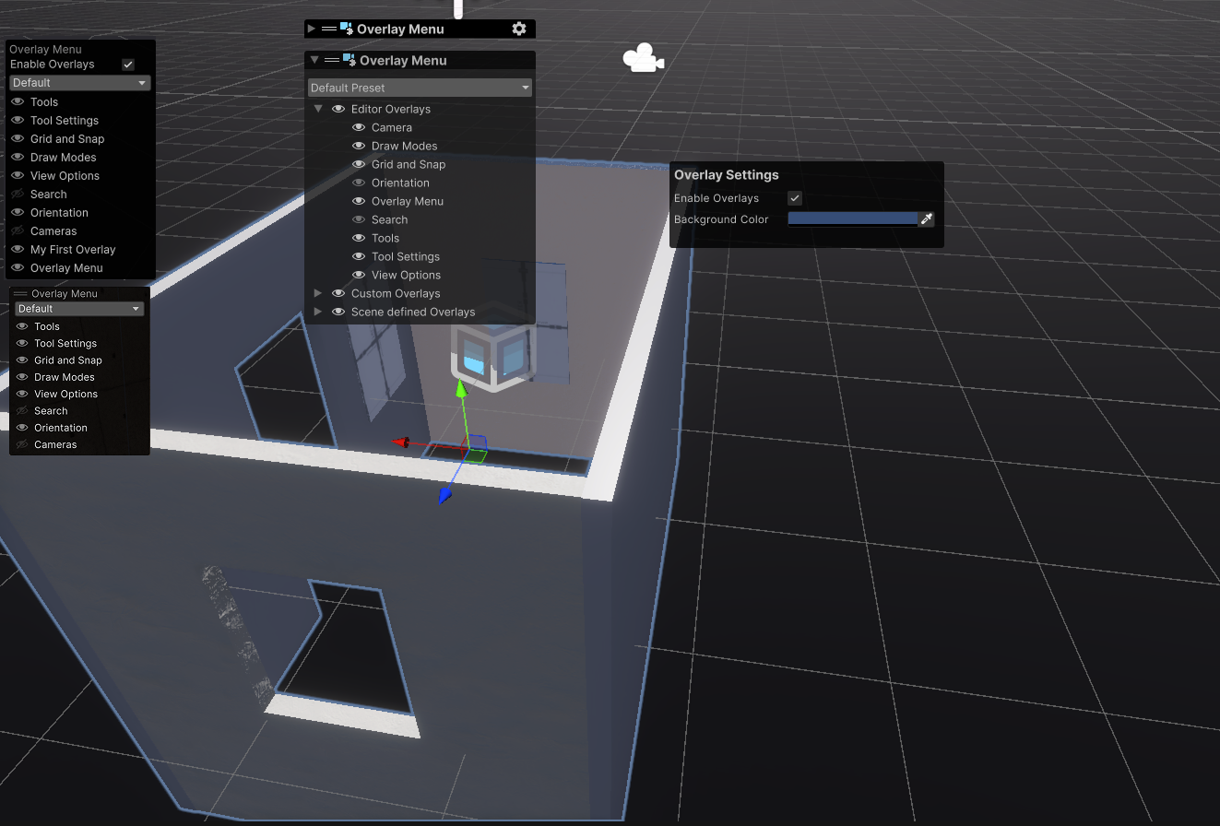The image size is (1220, 826).
Task: Click View Options label in upper-left Overlay Menu
Action: tap(65, 176)
